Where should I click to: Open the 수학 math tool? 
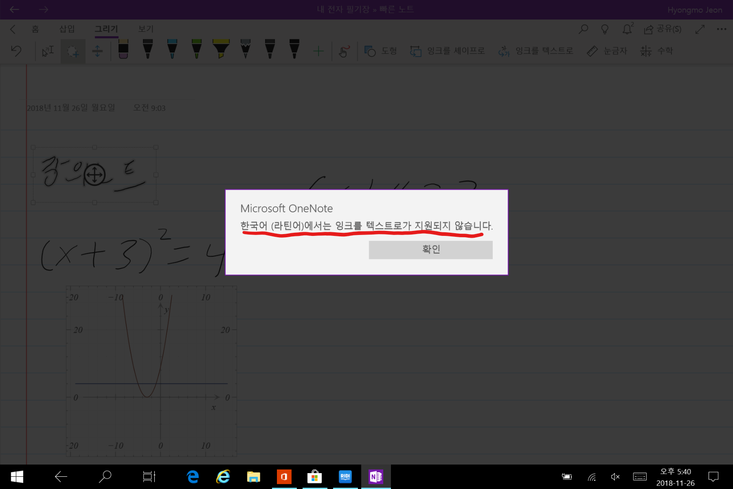[x=657, y=51]
